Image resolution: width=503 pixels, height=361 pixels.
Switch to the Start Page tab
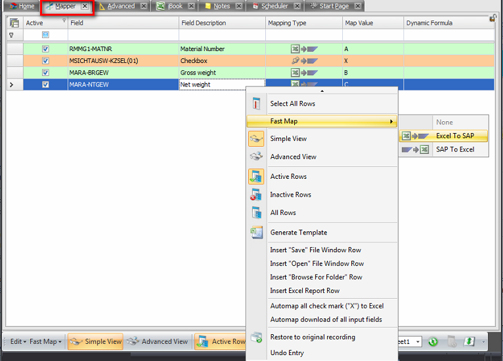(334, 6)
